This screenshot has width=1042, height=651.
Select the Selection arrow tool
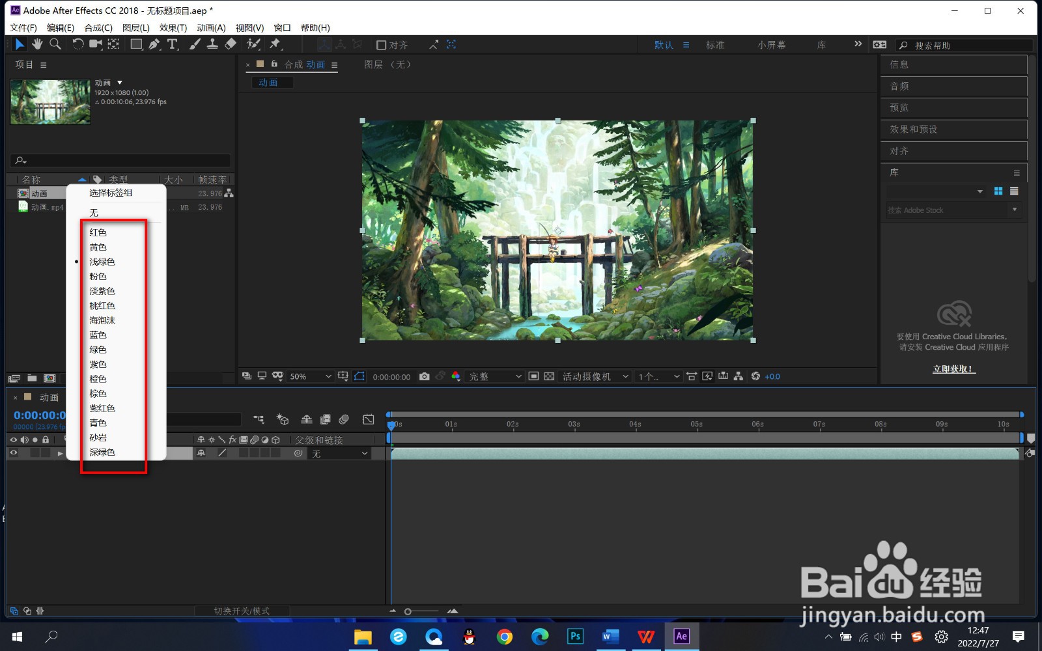coord(20,44)
